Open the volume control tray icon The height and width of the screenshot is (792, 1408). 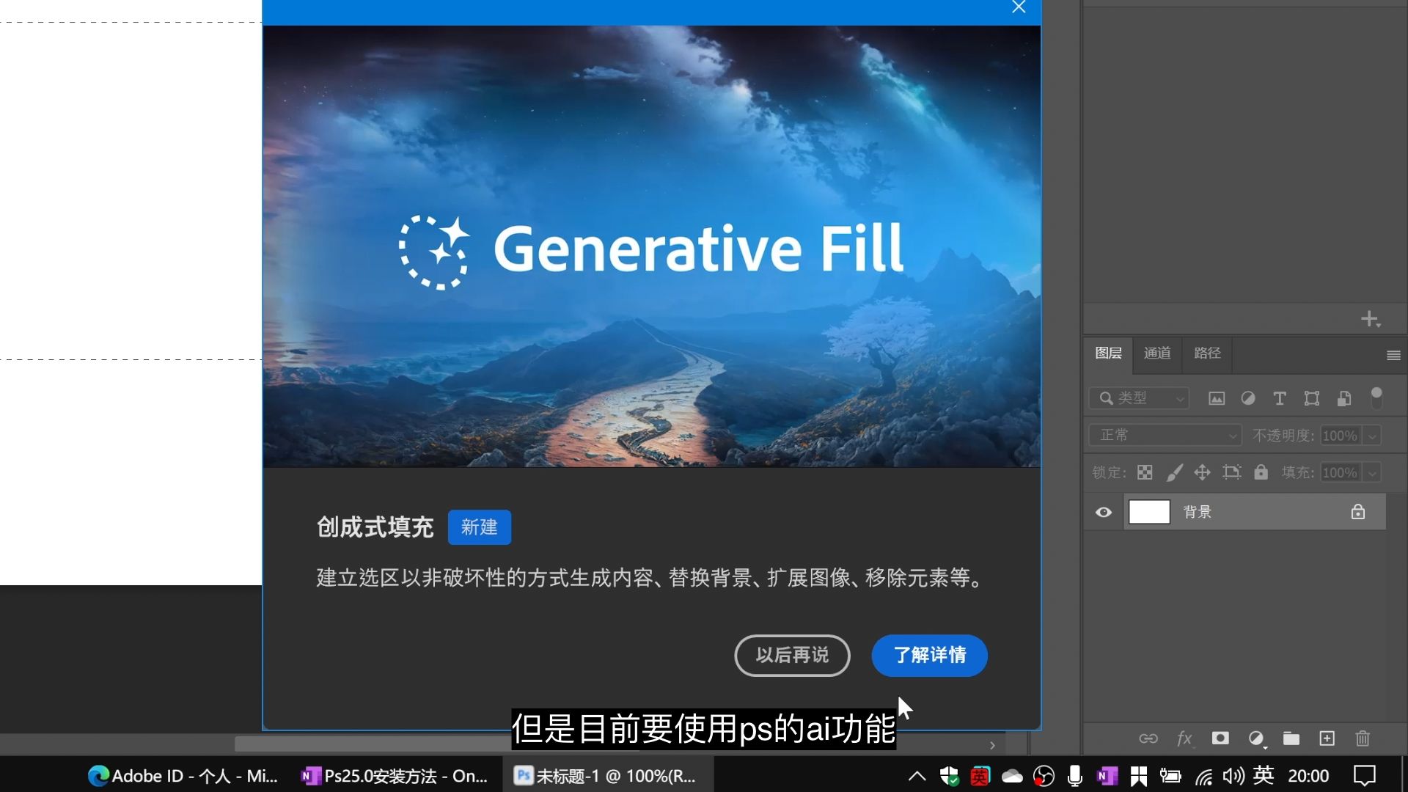pos(1233,776)
